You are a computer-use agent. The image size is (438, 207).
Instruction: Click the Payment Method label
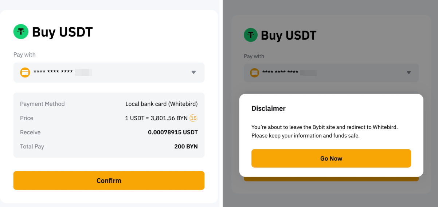(x=42, y=104)
